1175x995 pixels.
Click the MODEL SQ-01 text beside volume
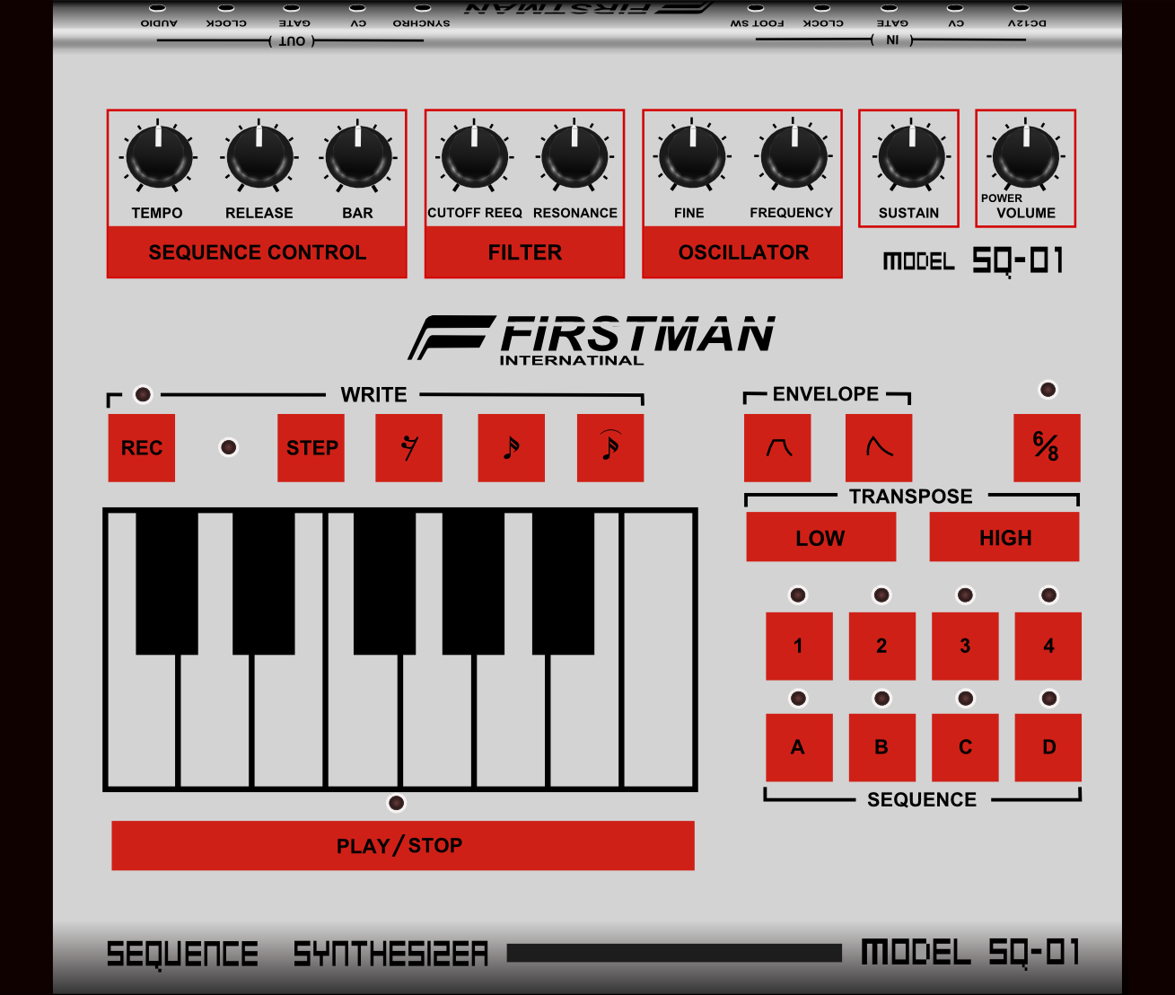pyautogui.click(x=973, y=261)
